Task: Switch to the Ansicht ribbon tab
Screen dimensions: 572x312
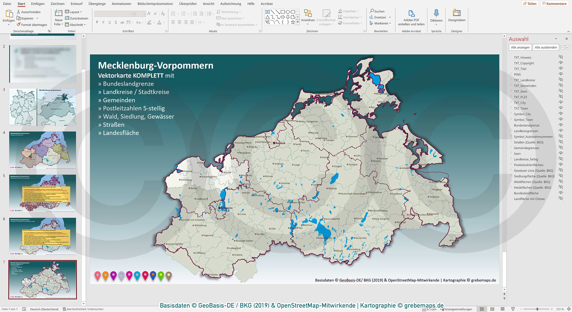Action: pyautogui.click(x=208, y=4)
